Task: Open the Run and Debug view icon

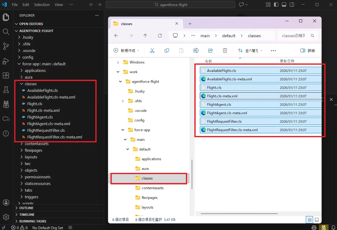Action: [6, 61]
